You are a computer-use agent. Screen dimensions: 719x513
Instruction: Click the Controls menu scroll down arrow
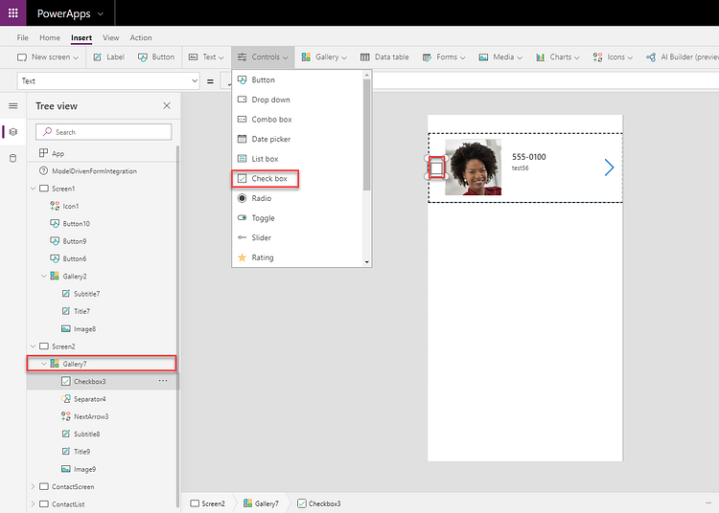pyautogui.click(x=367, y=262)
